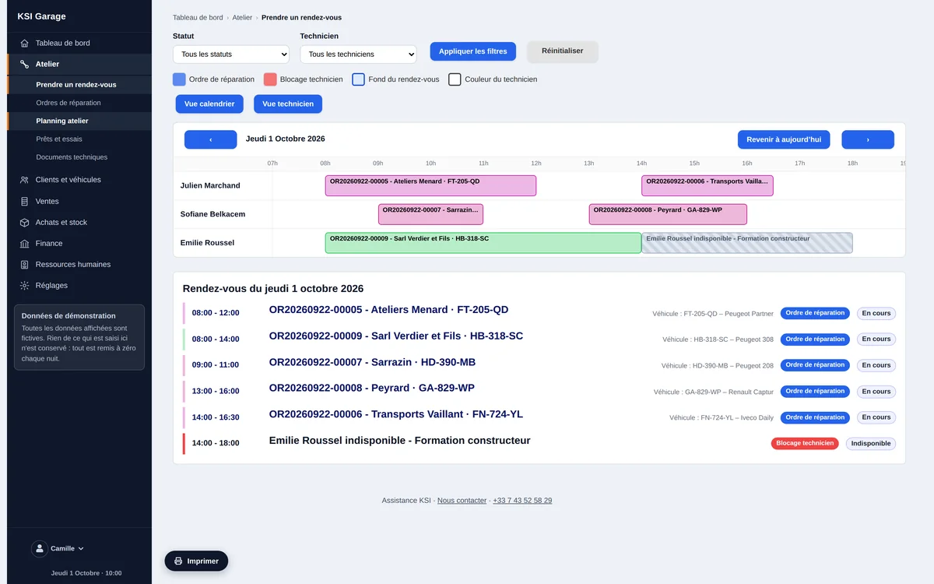The image size is (934, 584).
Task: Select technician row Emilie Roussel
Action: 207,243
